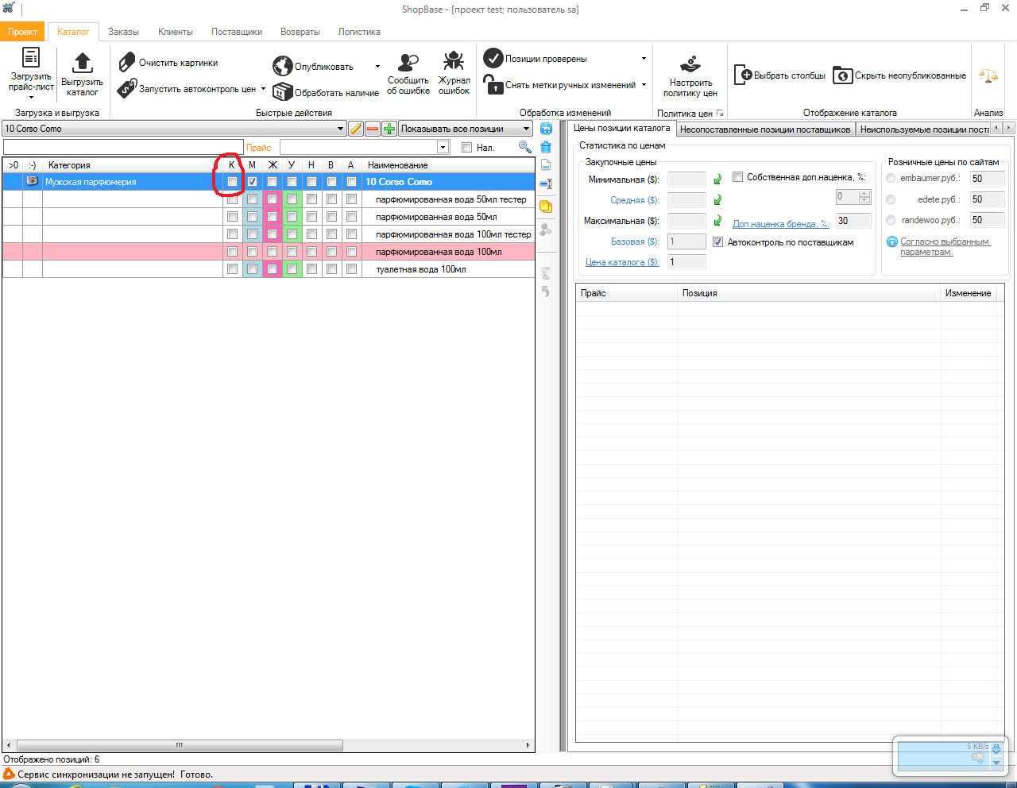Click green arrow next to Минимальная price

(717, 180)
